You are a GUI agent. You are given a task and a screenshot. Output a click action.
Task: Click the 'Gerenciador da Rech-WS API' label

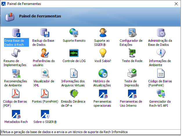[161, 104]
